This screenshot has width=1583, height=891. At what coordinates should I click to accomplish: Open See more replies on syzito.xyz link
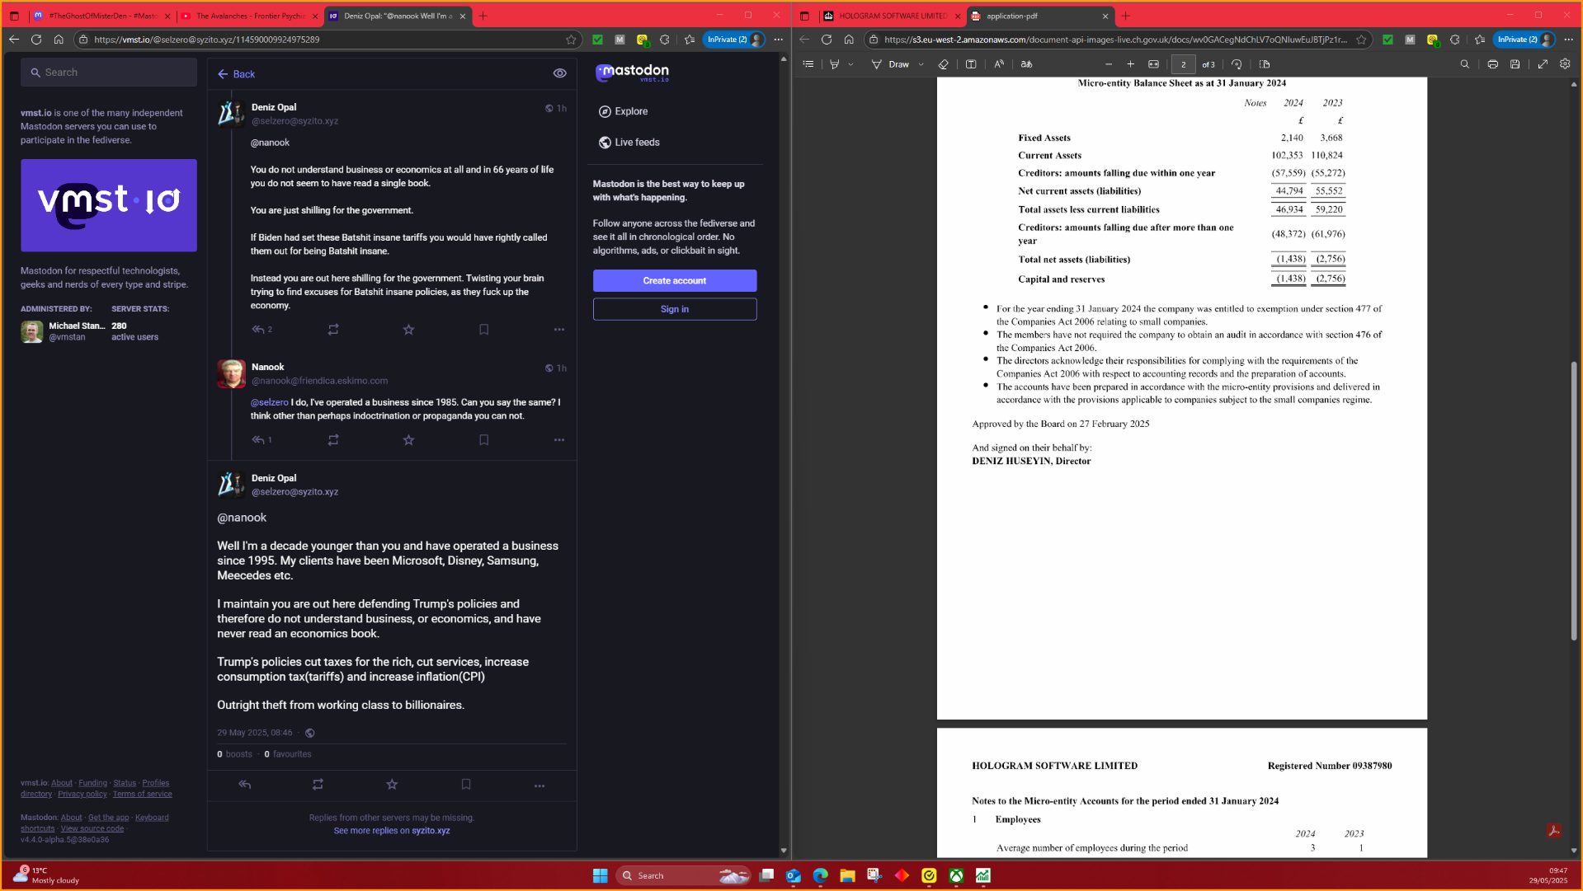click(x=392, y=831)
